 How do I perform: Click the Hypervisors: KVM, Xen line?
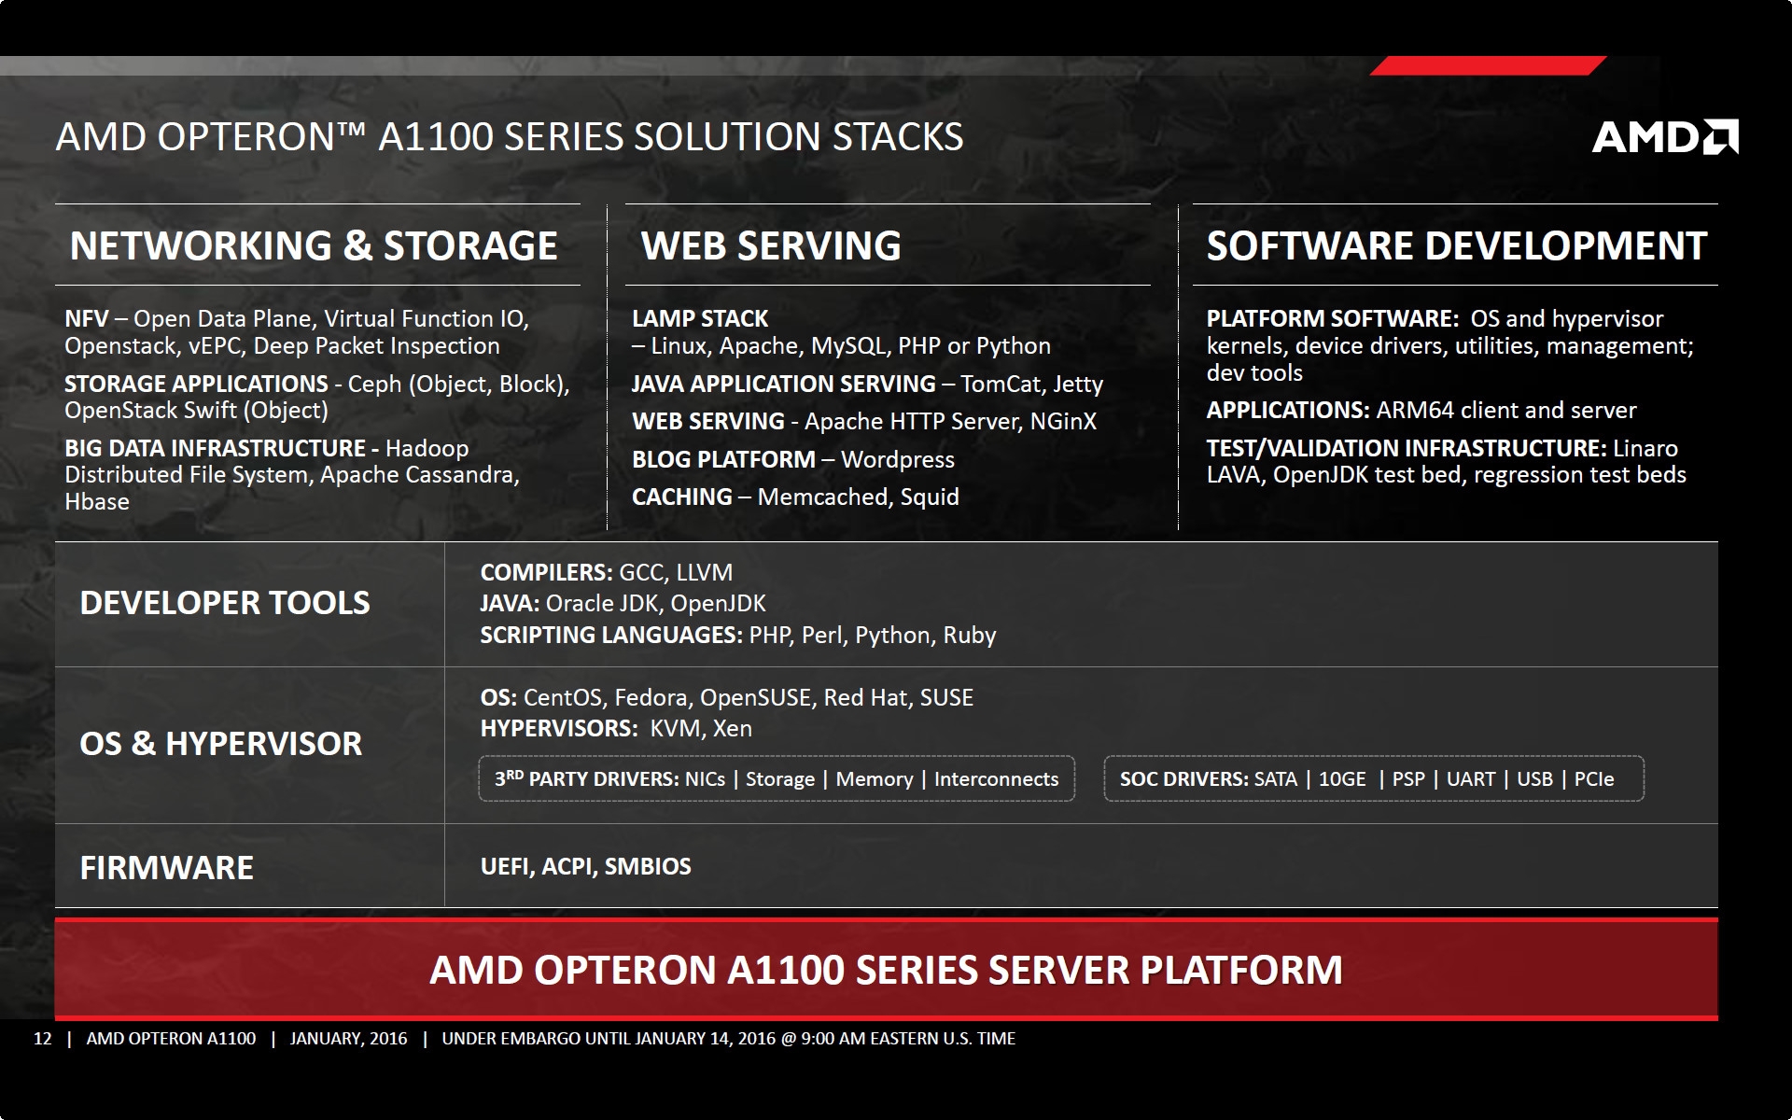tap(616, 728)
